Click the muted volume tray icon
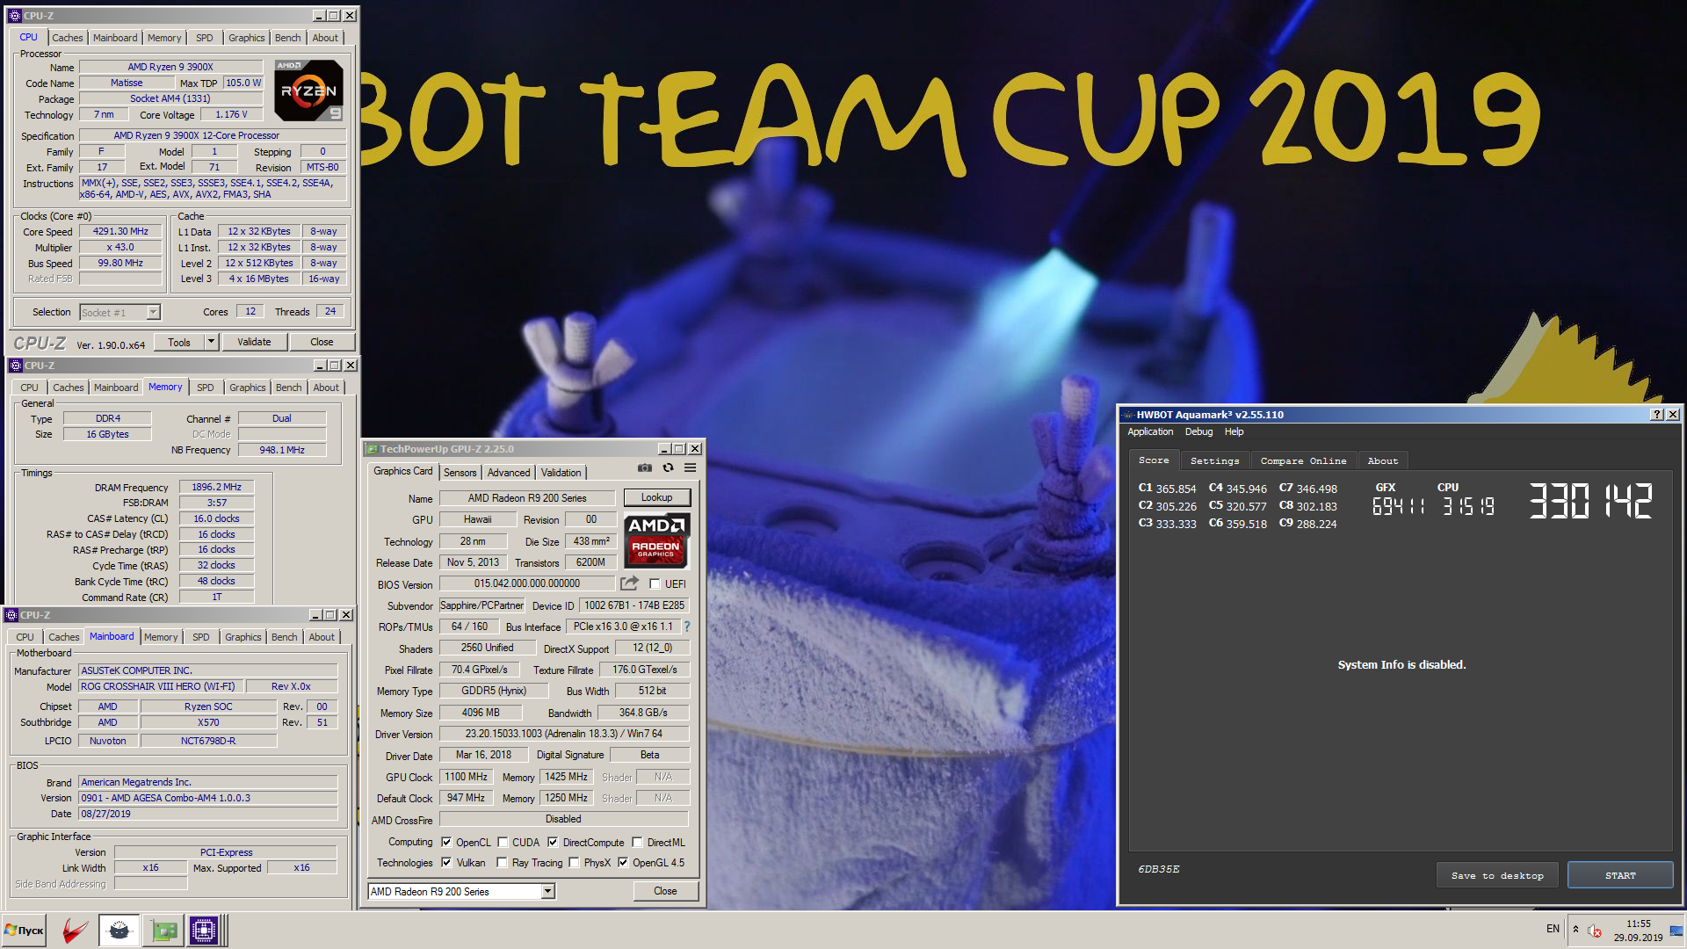The image size is (1687, 949). tap(1594, 931)
